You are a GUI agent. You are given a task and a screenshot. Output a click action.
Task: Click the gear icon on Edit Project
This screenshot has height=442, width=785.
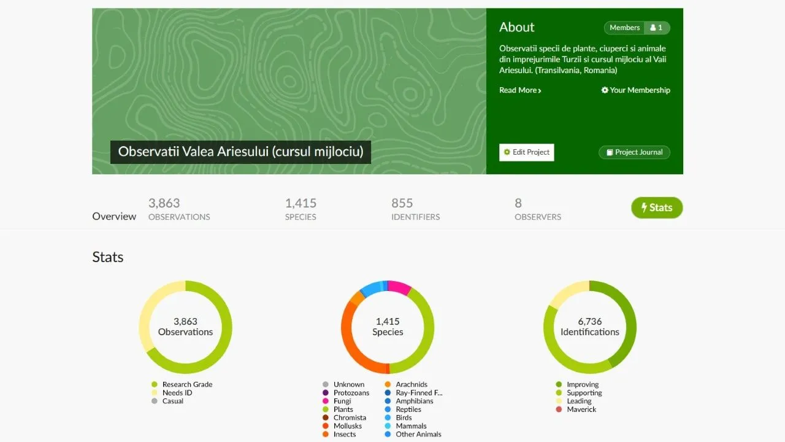507,152
